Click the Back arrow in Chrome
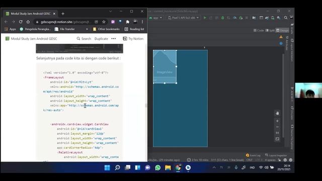322x181 pixels. point(6,22)
